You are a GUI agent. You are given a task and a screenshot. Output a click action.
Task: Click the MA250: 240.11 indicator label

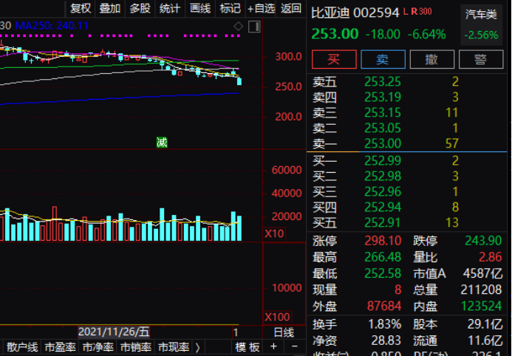pos(52,25)
